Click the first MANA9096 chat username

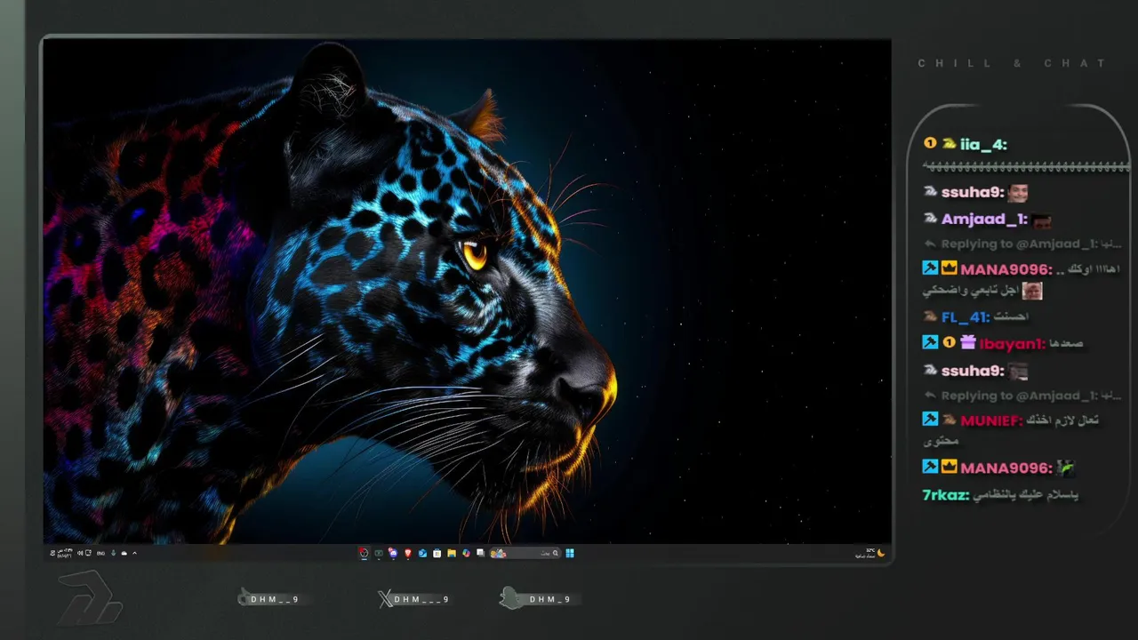1006,268
